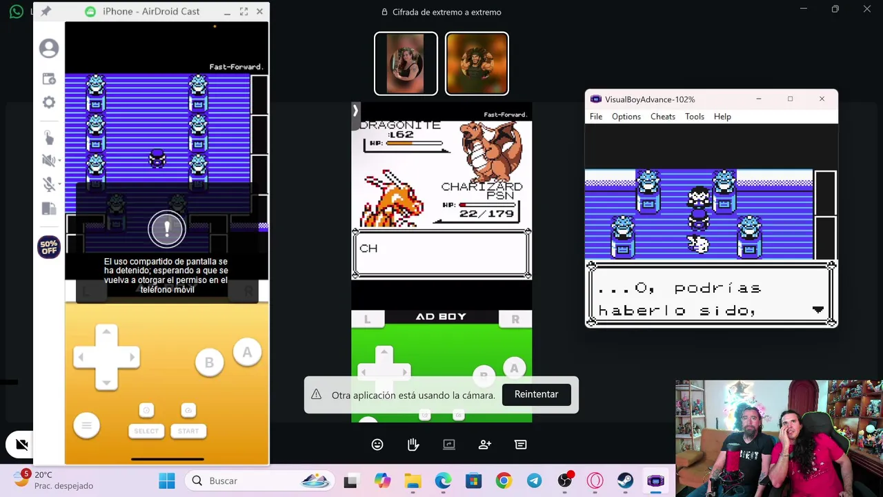Screen dimensions: 883x497
Task: Tap the B button on the yellow emulator pad
Action: coord(209,363)
